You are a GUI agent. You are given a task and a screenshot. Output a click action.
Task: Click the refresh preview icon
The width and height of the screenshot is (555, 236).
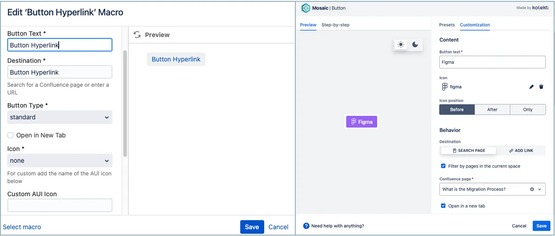pyautogui.click(x=137, y=35)
